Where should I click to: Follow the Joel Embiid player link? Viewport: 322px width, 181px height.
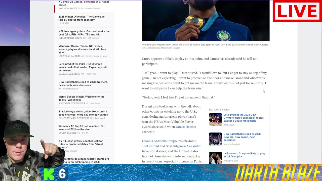[150, 146]
